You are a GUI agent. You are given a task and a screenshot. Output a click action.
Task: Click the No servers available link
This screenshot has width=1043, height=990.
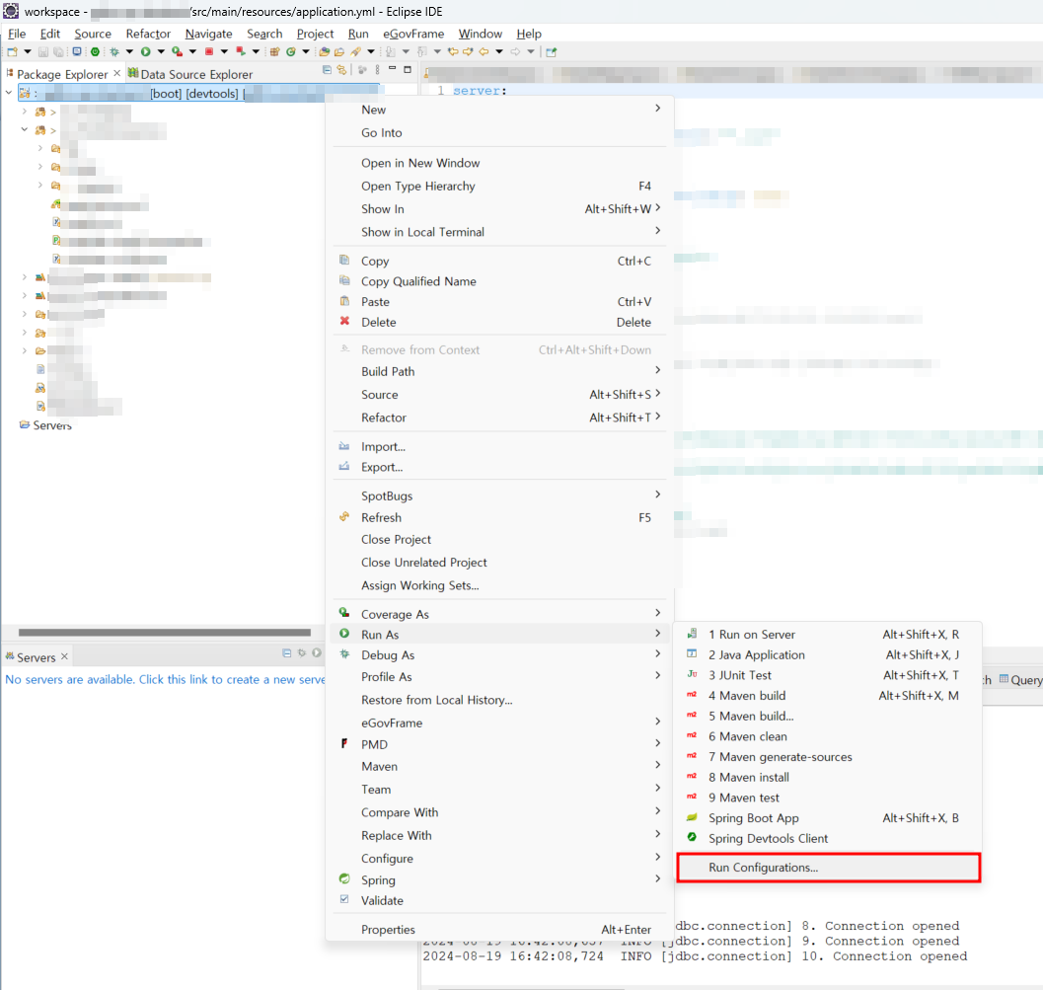(x=165, y=679)
